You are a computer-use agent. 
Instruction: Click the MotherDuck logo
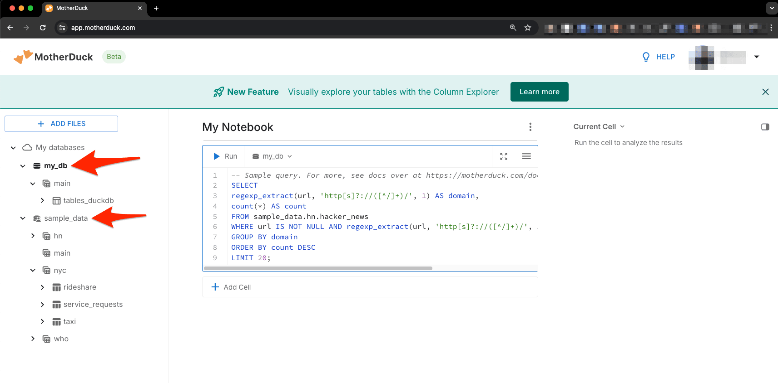[x=53, y=57]
